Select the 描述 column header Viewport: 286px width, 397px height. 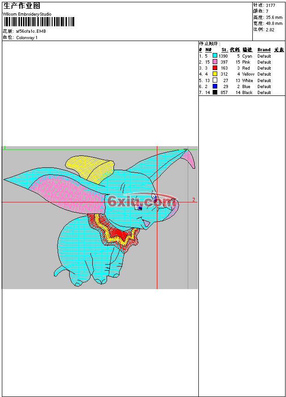click(247, 50)
